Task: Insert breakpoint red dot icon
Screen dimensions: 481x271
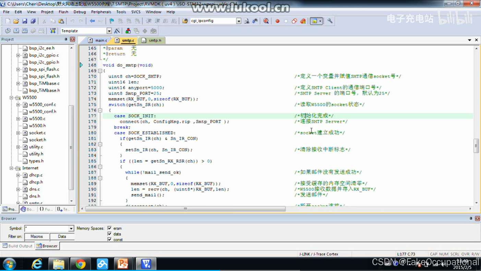Action: (277, 21)
